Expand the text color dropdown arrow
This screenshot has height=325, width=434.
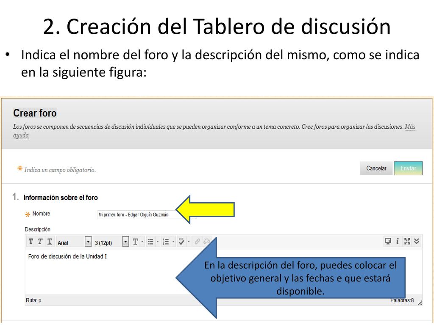click(142, 242)
